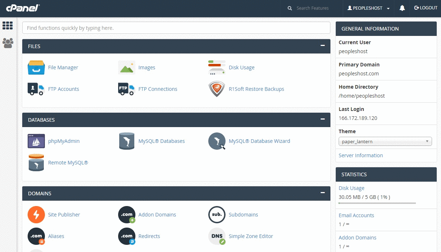This screenshot has height=252, width=441.
Task: Open Email Accounts link in Statistics
Action: tap(357, 215)
